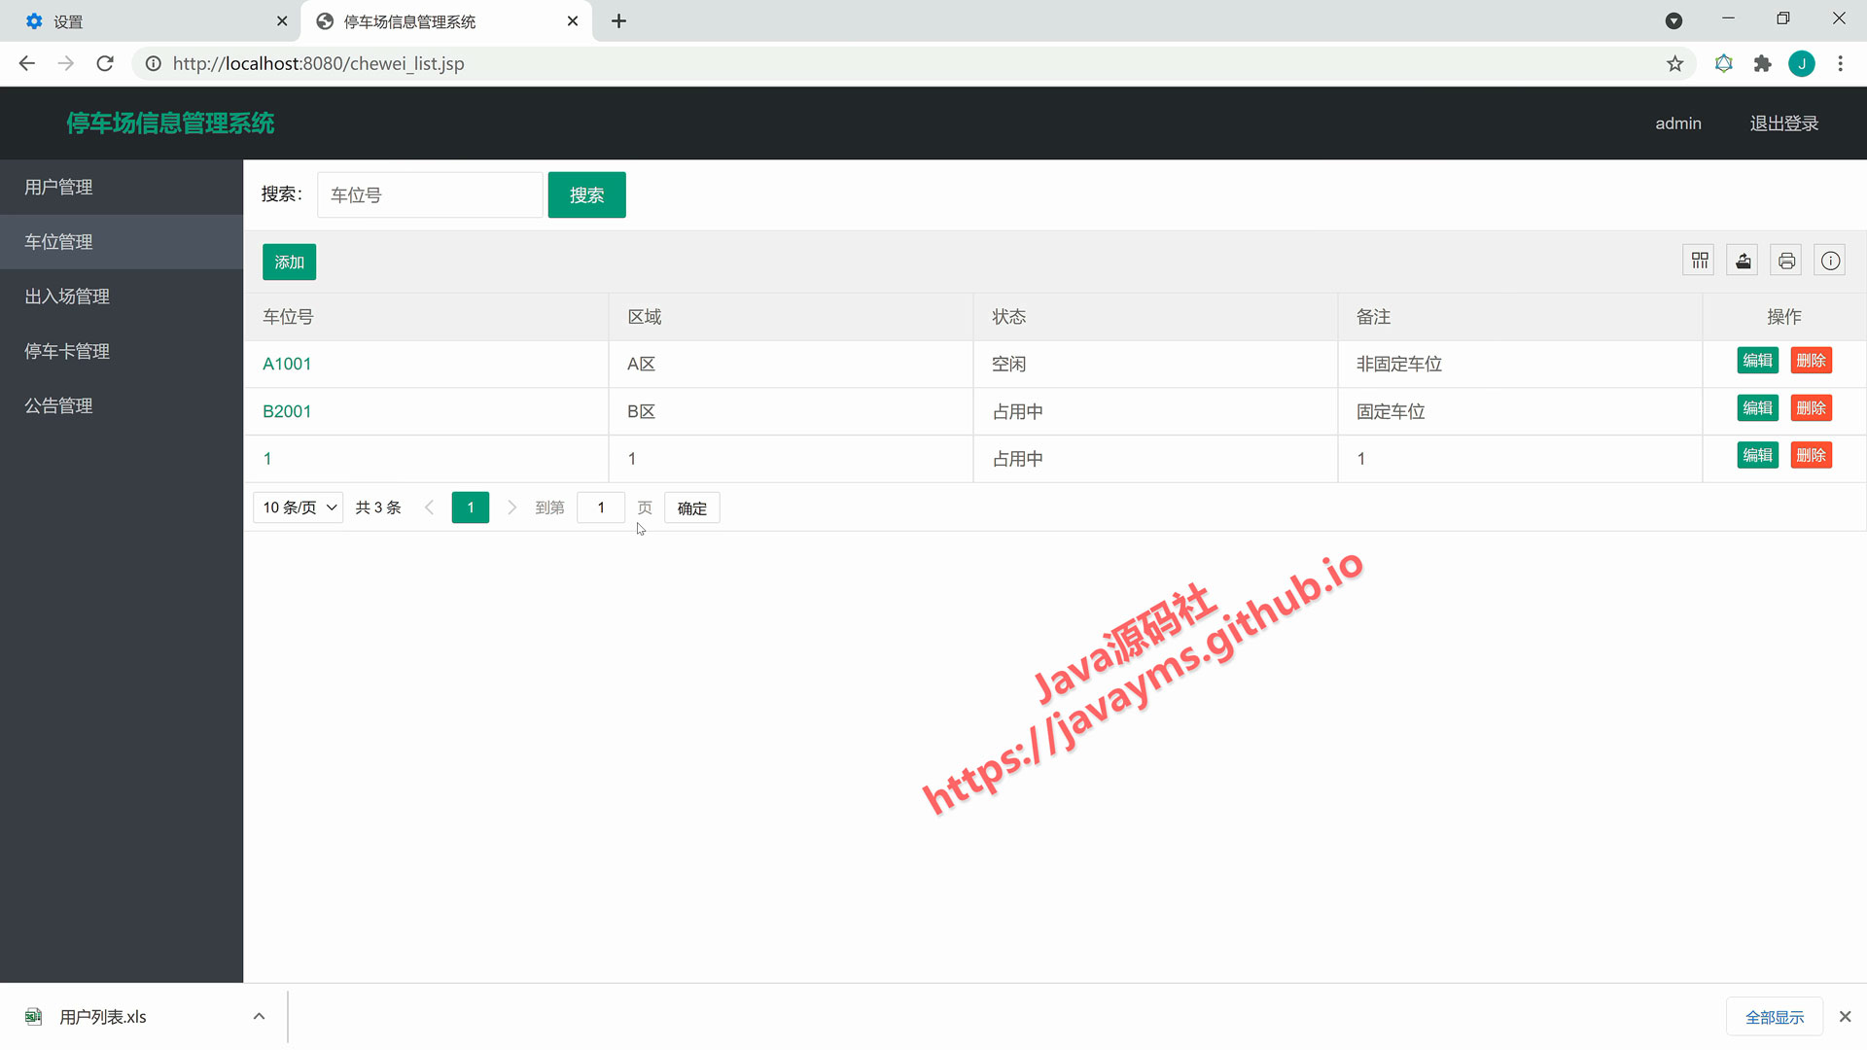Click the 确定 pagination button

691,507
